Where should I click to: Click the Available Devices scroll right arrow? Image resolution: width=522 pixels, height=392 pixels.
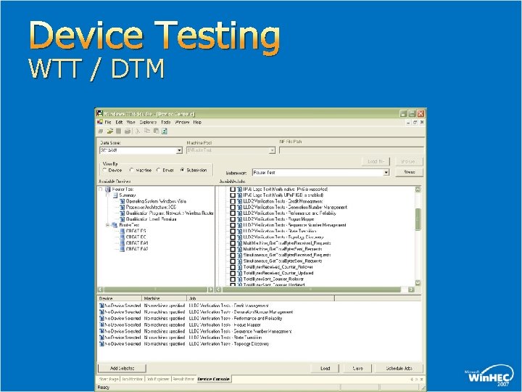[210, 290]
